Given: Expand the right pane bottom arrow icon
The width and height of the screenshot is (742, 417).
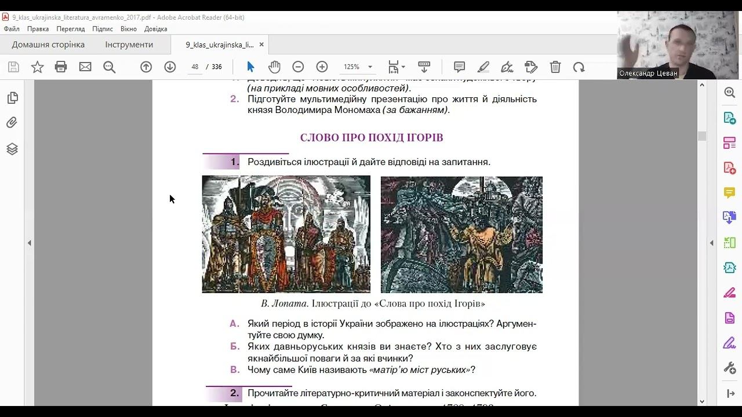Looking at the screenshot, I should click(x=730, y=394).
